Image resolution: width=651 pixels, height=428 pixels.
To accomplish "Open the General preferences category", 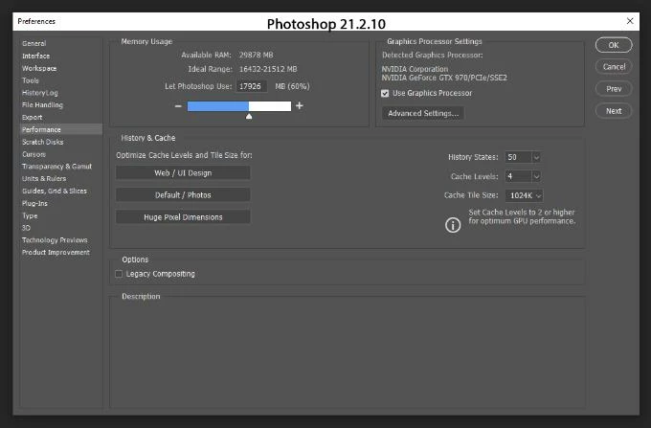I will [x=34, y=43].
